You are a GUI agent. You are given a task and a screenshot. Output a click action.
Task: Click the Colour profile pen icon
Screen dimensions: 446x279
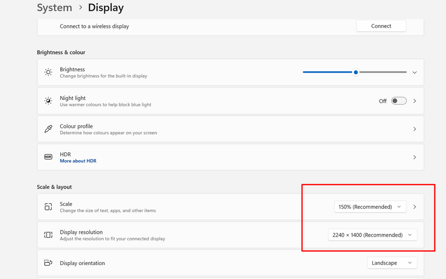49,129
